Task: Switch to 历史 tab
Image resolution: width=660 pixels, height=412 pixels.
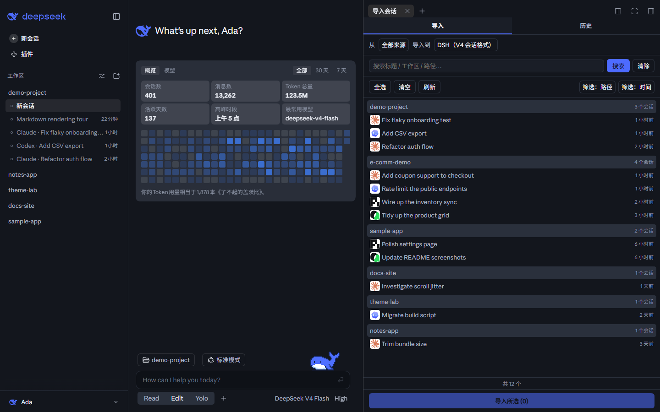Action: click(x=586, y=26)
